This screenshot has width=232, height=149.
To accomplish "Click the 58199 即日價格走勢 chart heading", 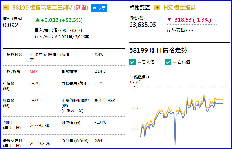I will (x=158, y=50).
